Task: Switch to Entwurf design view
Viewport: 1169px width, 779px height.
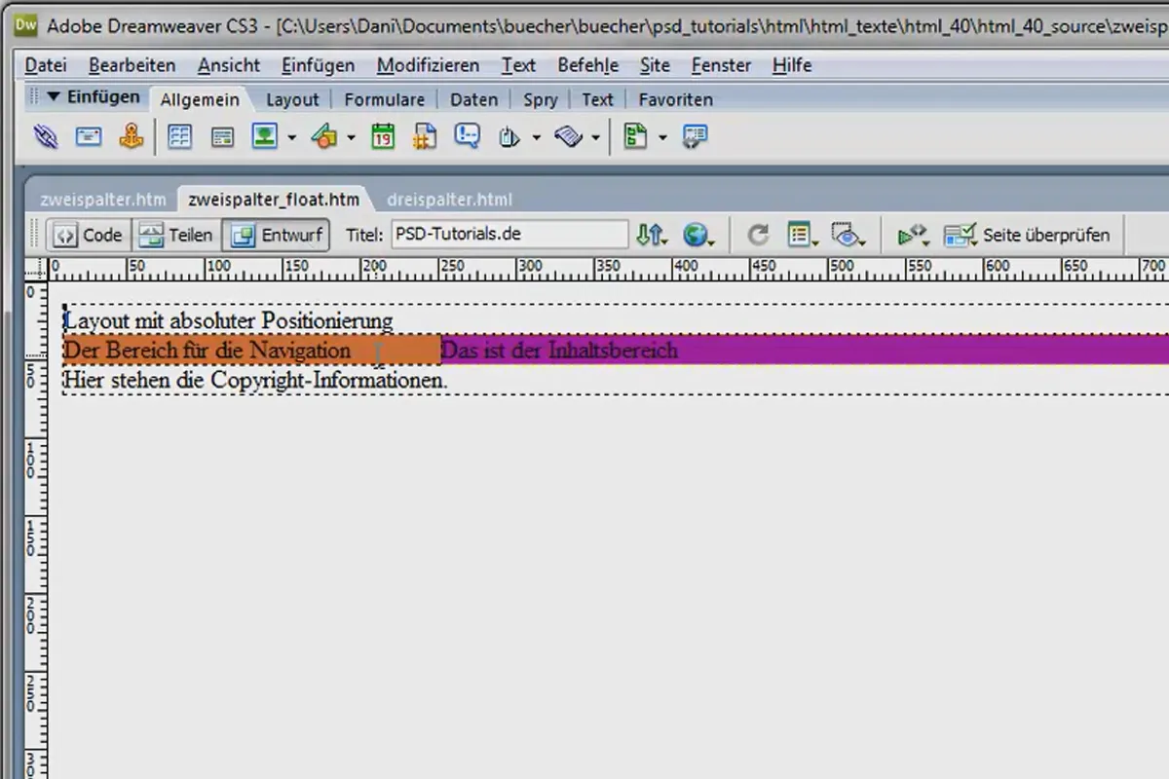Action: point(277,235)
